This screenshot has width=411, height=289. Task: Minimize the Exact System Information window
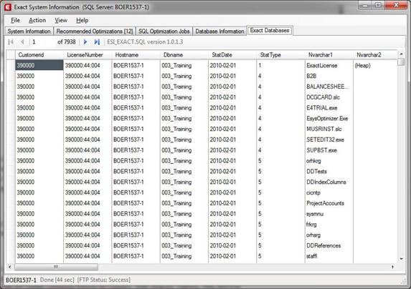coord(365,5)
